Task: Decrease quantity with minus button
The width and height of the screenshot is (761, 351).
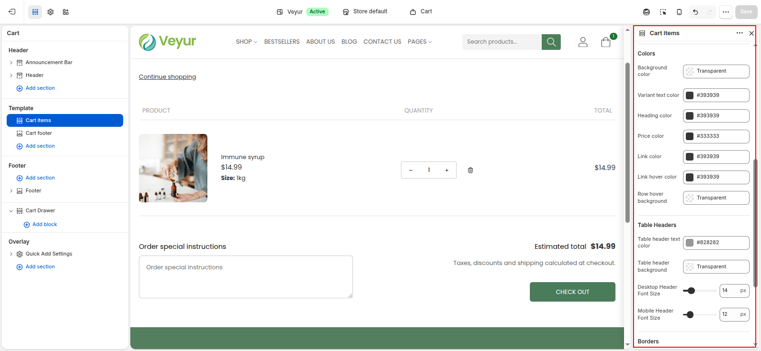Action: 410,170
